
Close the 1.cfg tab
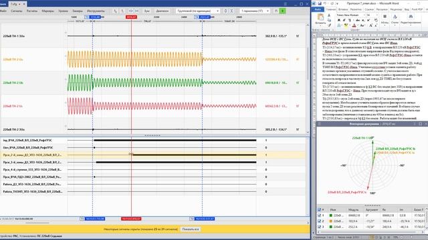tap(24, 4)
